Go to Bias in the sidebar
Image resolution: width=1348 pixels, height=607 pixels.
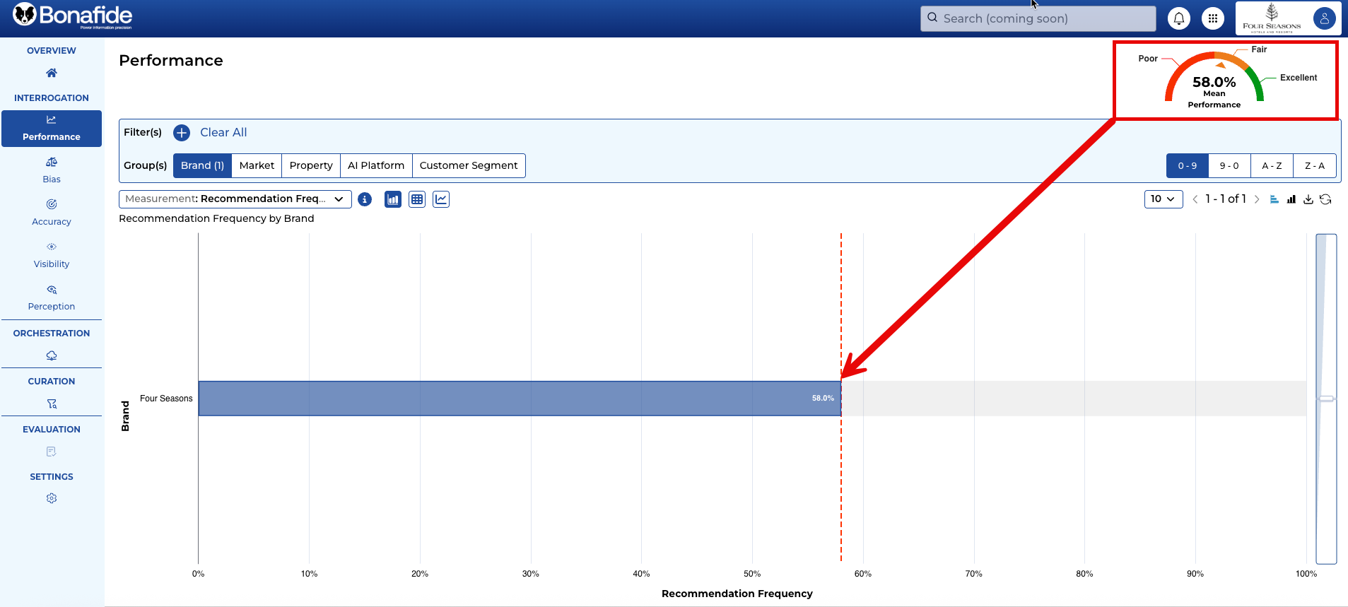point(52,170)
